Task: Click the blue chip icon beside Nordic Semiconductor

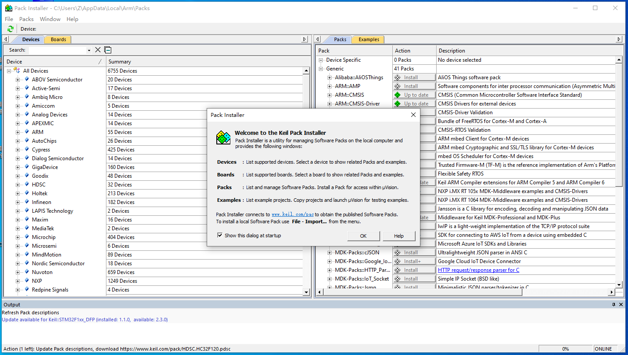Action: [27, 263]
